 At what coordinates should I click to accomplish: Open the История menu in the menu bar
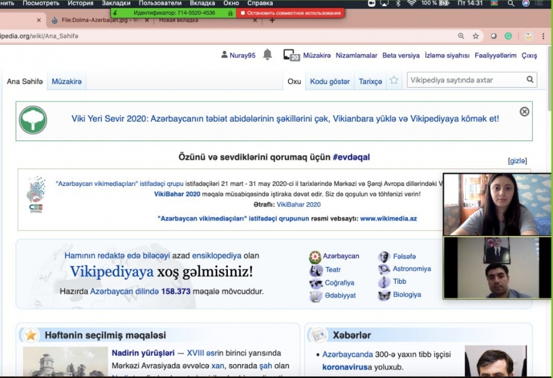click(80, 3)
